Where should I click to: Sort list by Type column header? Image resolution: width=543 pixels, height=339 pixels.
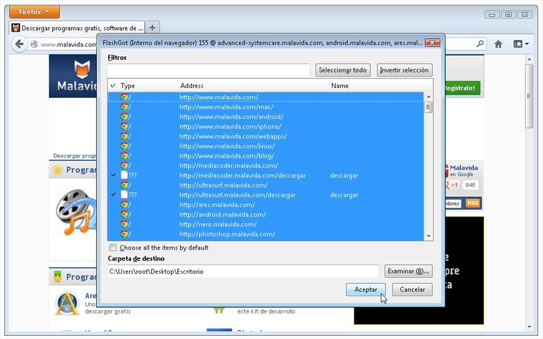(148, 85)
